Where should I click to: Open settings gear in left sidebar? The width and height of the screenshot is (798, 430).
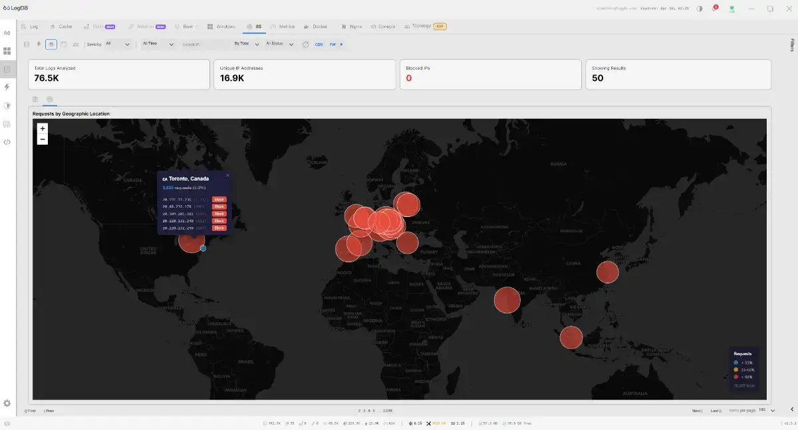(7, 403)
